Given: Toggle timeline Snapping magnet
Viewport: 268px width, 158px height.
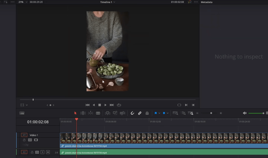Looking at the screenshot, I should 132,113.
